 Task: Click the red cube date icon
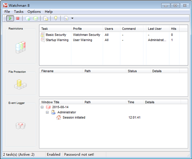[48, 107]
